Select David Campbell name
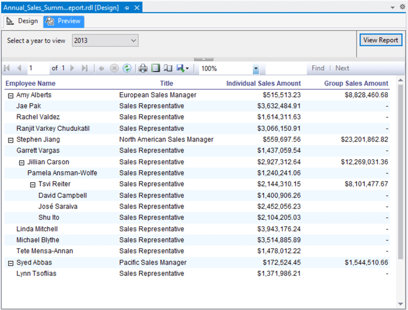 (63, 196)
